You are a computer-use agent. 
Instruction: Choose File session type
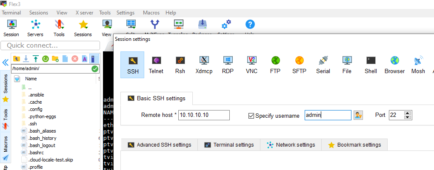(347, 65)
